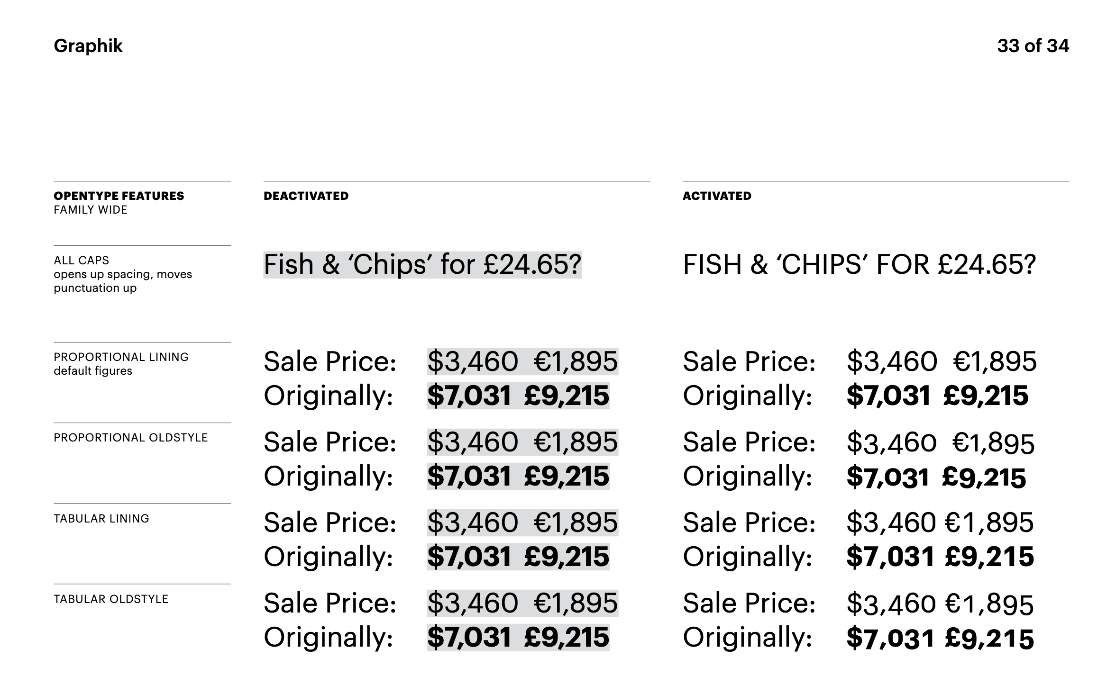Screen dimensions: 1116x685
Task: Click bold $7,031 £9,215 in activated tabular oldstyle row
Action: (x=940, y=638)
